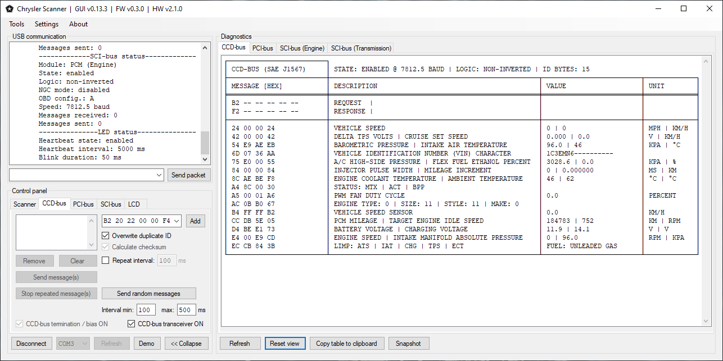Viewport: 723px width, 361px height.
Task: Open the Settings menu
Action: click(x=47, y=24)
